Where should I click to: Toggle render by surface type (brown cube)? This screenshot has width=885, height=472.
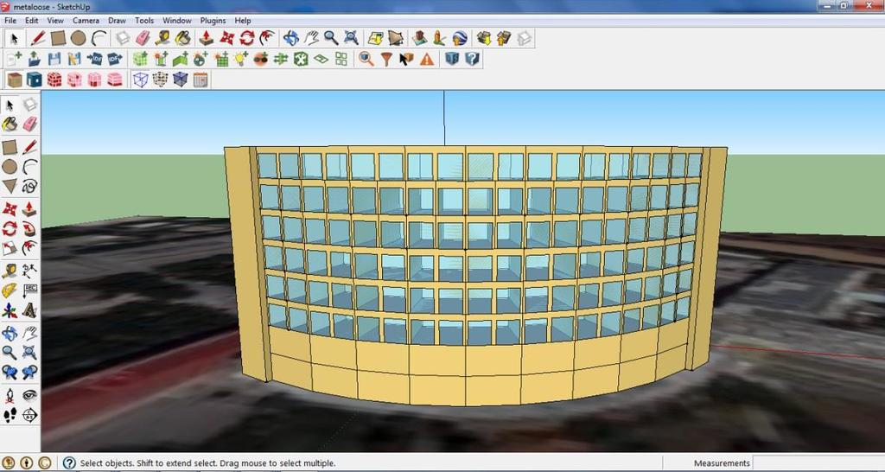tap(14, 80)
